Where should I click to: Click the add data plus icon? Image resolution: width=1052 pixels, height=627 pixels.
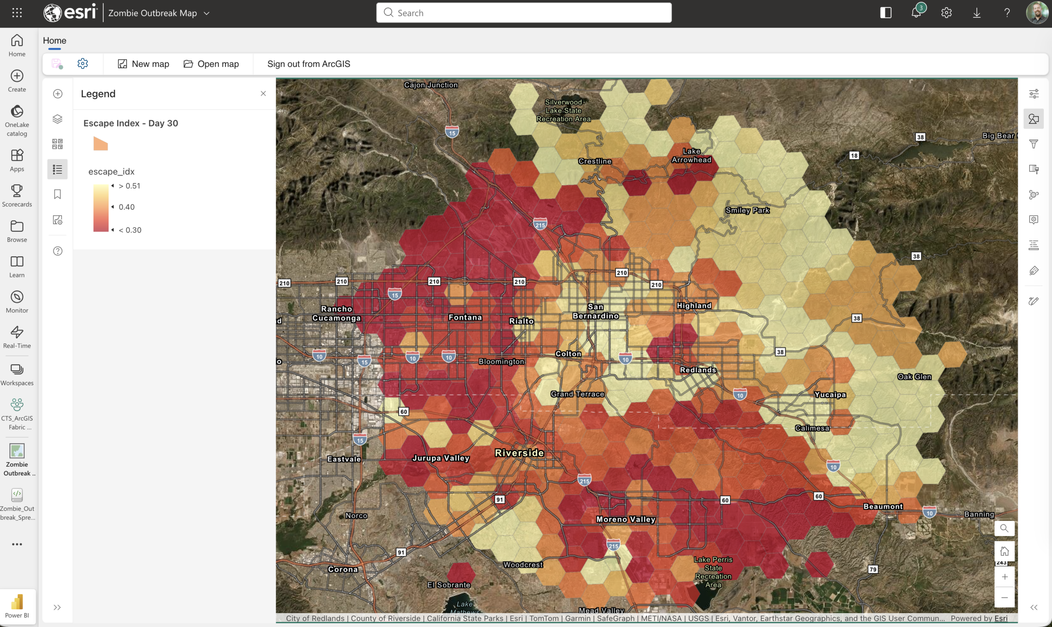58,94
